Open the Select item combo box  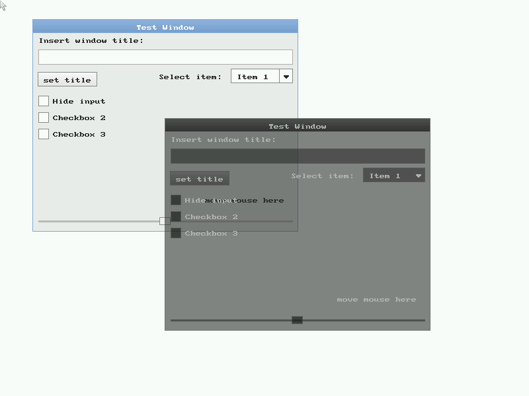(x=255, y=76)
